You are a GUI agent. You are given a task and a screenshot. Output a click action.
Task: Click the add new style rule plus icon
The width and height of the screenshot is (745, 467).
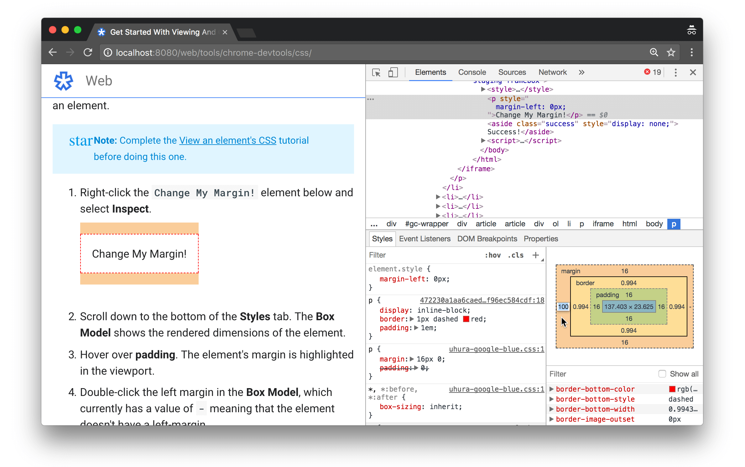(x=535, y=255)
